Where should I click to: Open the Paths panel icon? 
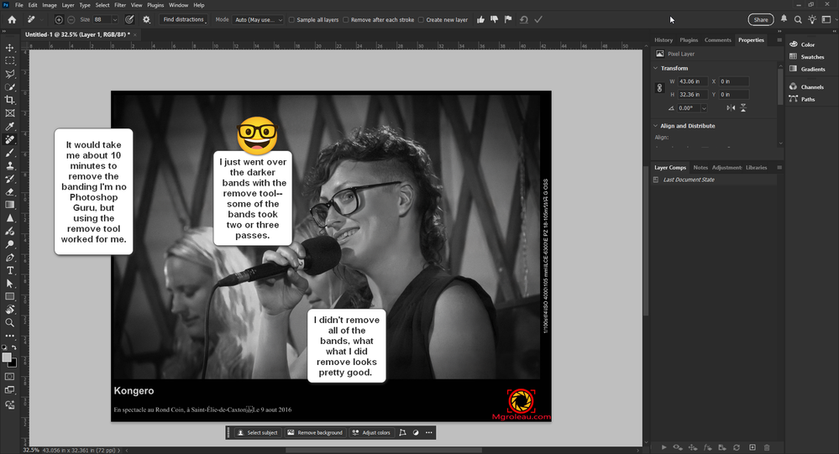click(x=794, y=99)
